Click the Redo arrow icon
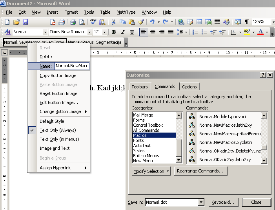This screenshot has width=275, height=210. [166, 22]
